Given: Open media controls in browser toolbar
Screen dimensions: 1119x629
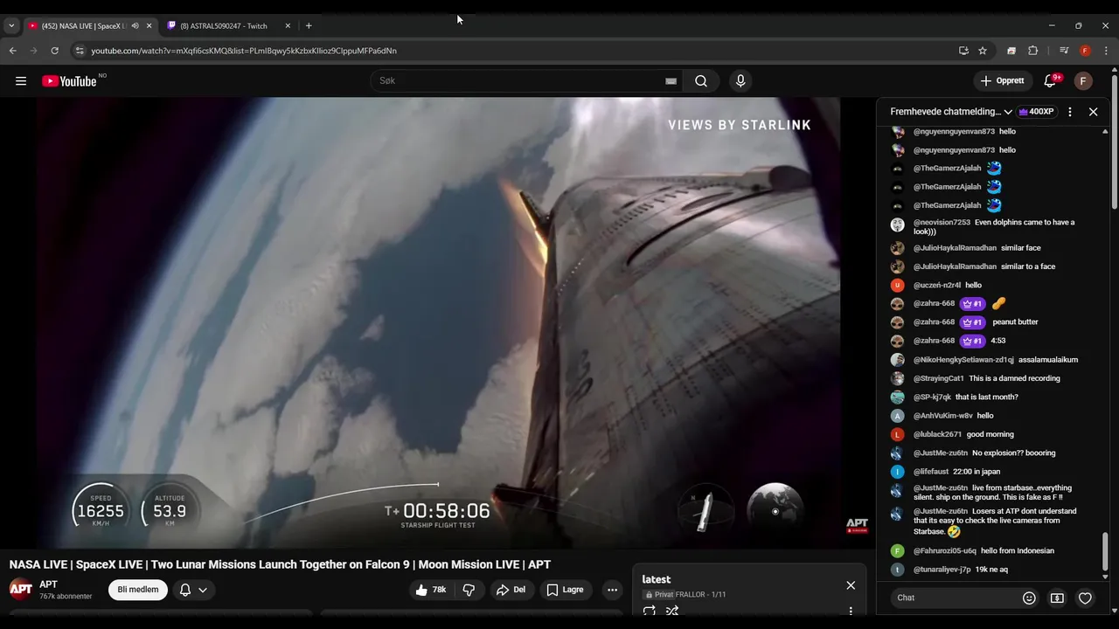Looking at the screenshot, I should (1064, 51).
